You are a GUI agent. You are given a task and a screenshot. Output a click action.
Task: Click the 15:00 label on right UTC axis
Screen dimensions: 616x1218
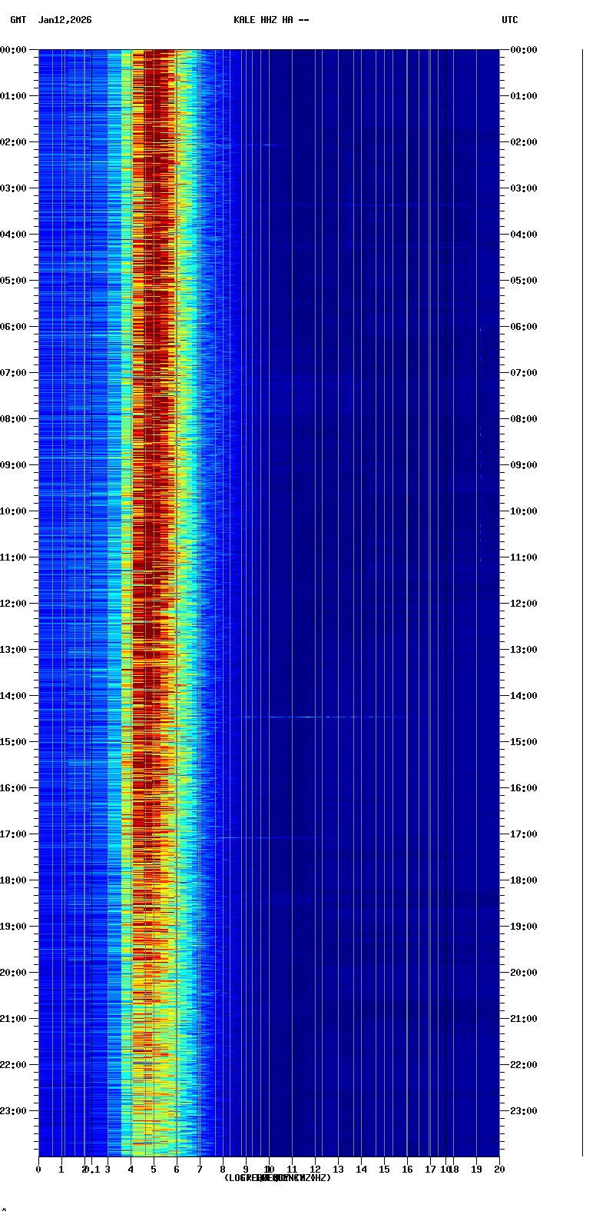(524, 742)
